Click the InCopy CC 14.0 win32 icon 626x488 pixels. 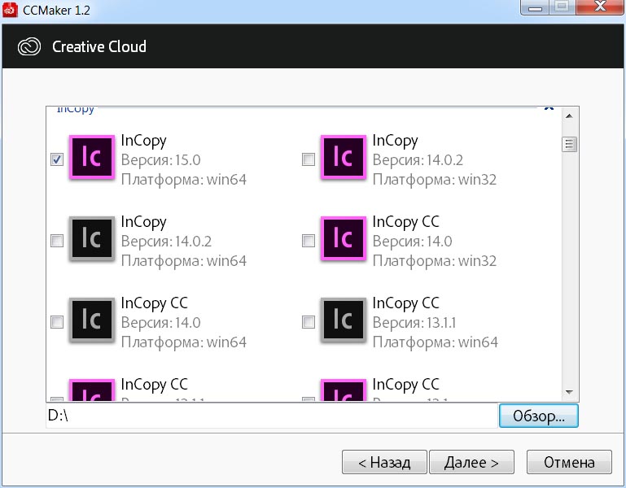click(x=344, y=238)
